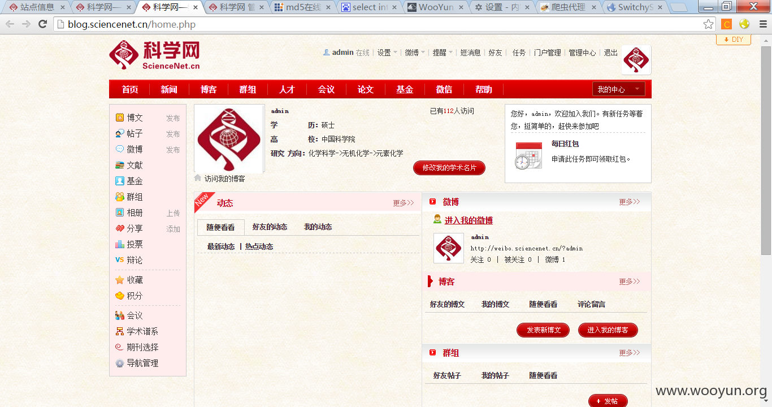The image size is (772, 407).
Task: Click 发布 next to 博文
Action: [173, 118]
